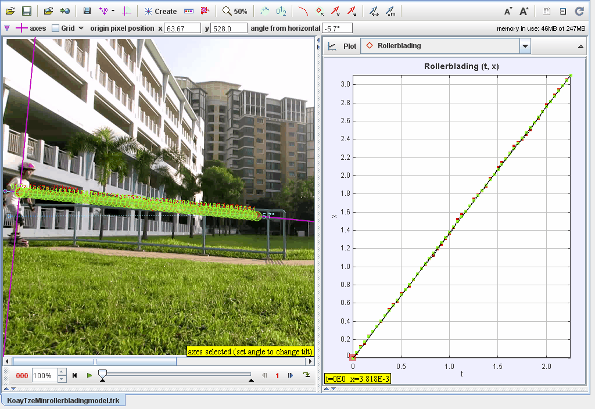Click the horizontal video scrollbar thumb

pos(95,361)
